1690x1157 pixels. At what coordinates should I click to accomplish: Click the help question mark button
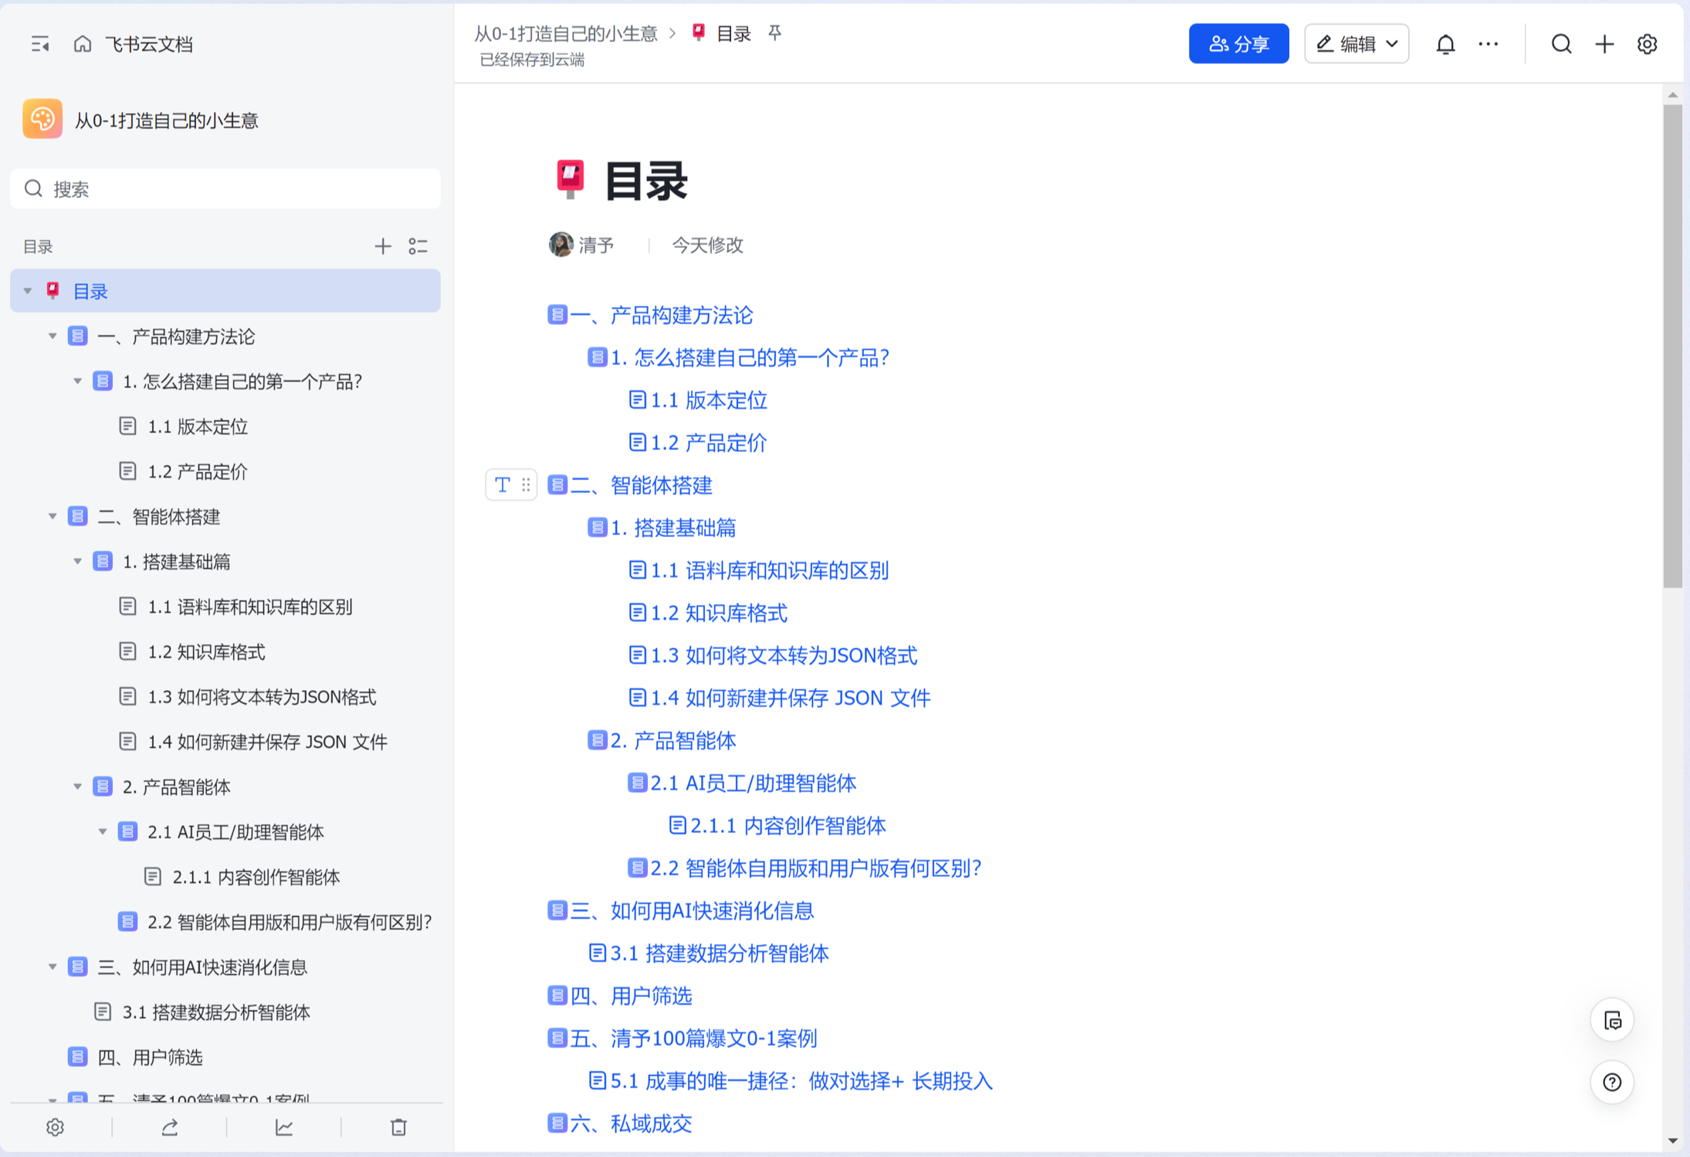tap(1612, 1082)
